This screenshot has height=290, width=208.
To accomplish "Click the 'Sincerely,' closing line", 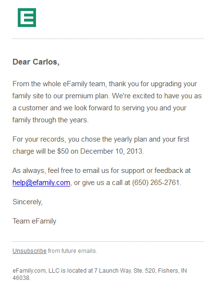I will coord(27,202).
